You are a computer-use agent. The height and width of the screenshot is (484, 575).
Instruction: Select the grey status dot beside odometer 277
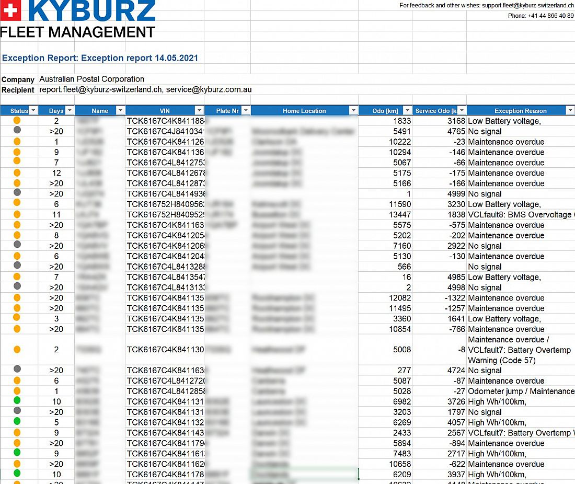click(x=17, y=370)
